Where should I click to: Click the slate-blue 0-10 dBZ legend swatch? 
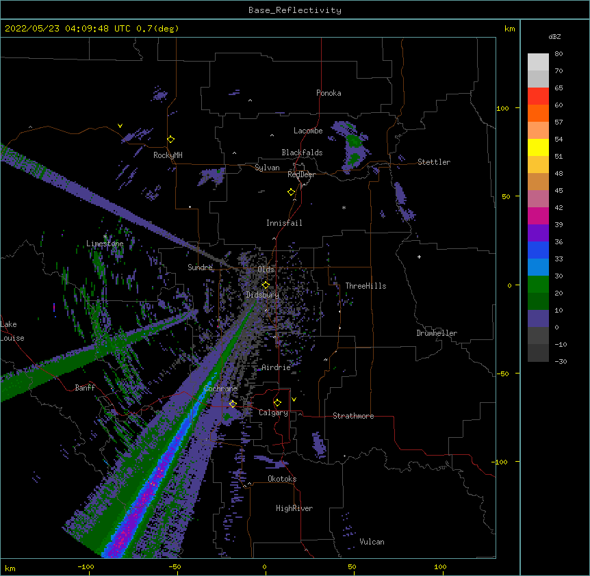click(538, 319)
